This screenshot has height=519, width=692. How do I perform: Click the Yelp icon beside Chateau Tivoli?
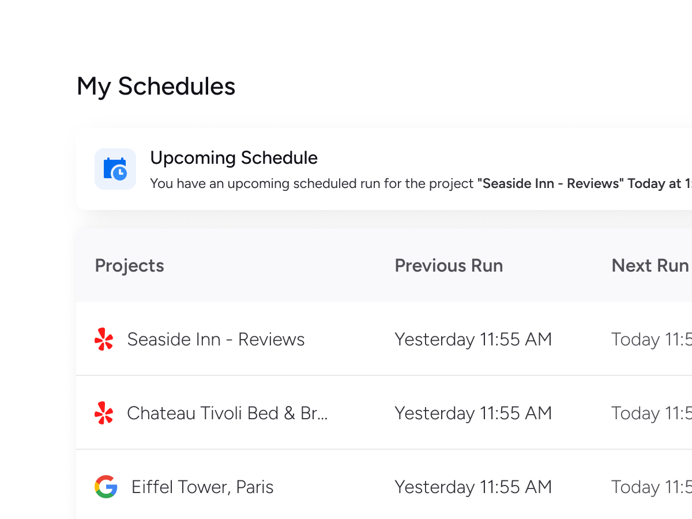click(x=104, y=413)
